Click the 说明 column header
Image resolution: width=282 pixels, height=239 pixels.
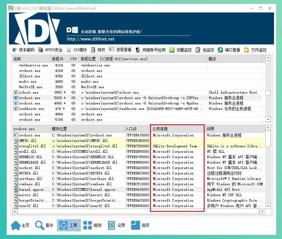coord(235,129)
